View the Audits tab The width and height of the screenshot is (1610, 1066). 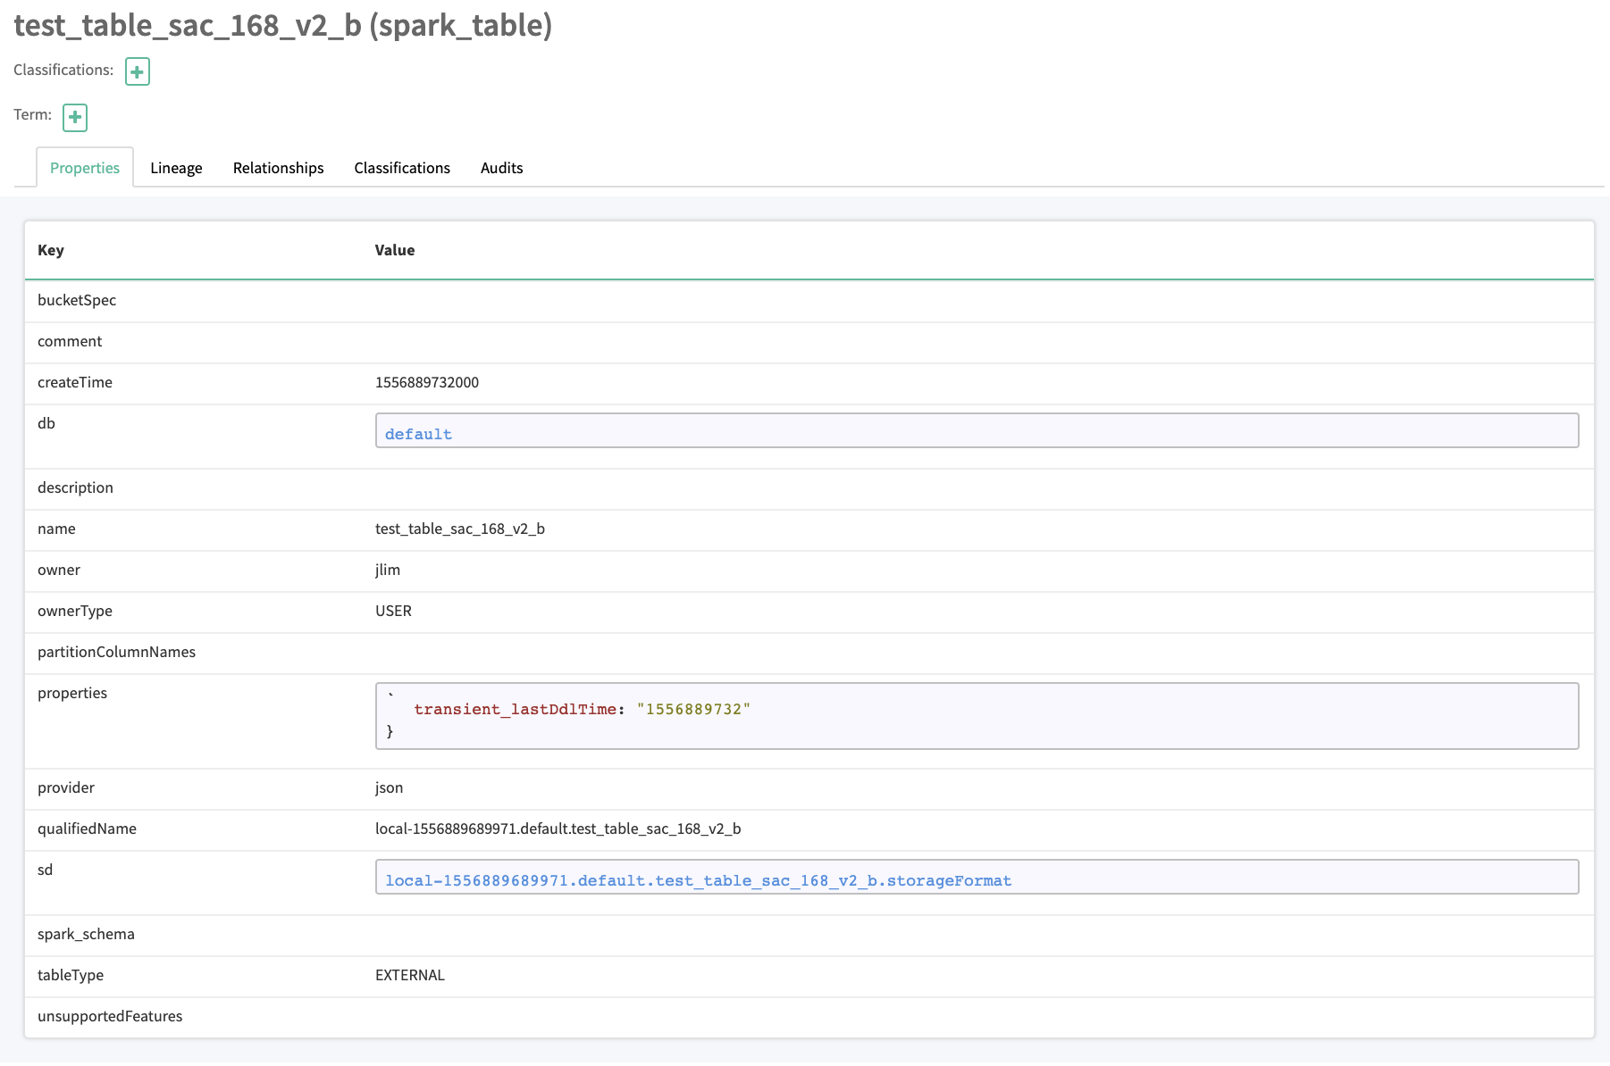tap(501, 167)
